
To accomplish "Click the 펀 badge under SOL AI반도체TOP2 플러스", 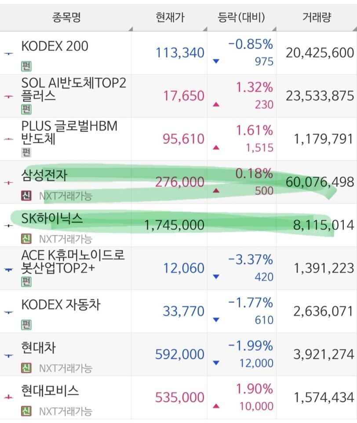I will click(26, 109).
